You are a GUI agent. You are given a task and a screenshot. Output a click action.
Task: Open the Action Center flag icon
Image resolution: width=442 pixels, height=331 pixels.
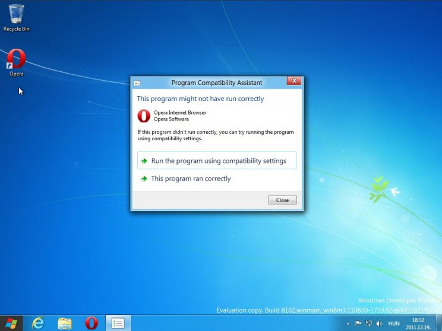tap(358, 323)
